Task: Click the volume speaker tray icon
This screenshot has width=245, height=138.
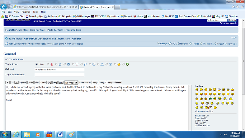Action: [x=225, y=134]
